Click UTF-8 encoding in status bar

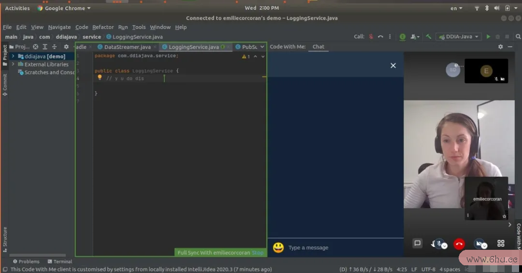pyautogui.click(x=428, y=269)
